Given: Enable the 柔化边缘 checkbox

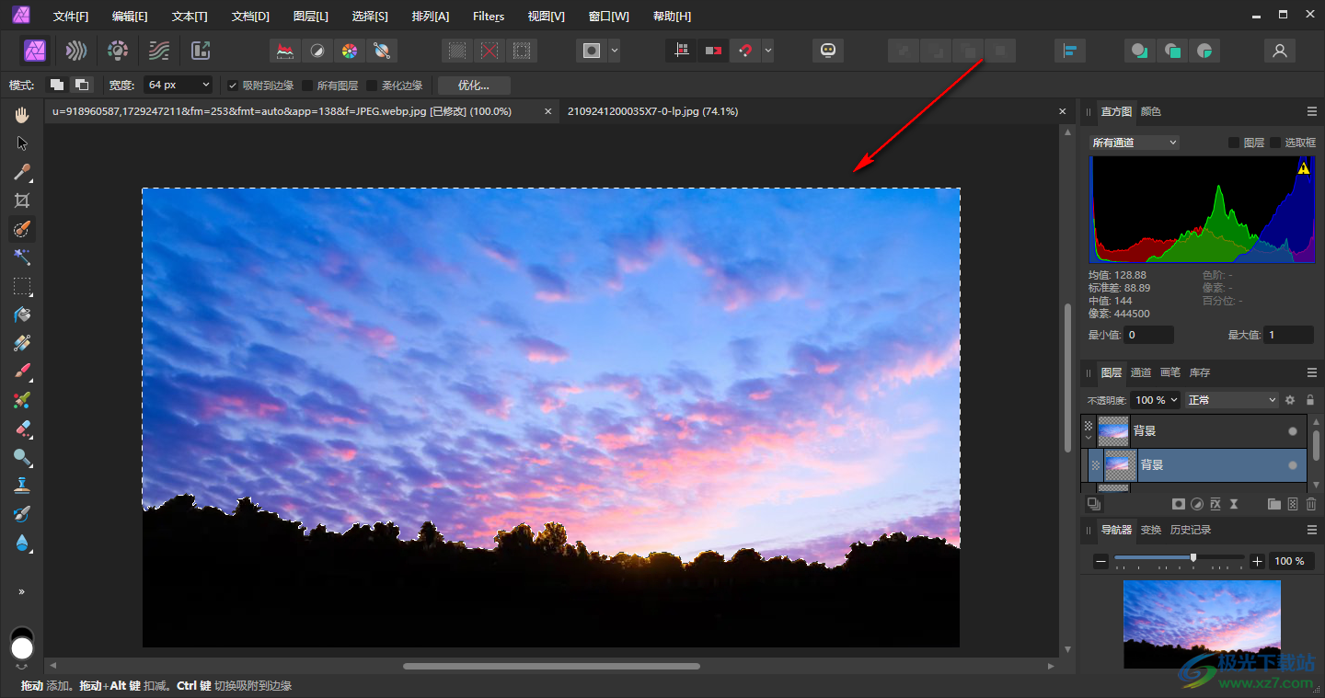Looking at the screenshot, I should [372, 86].
